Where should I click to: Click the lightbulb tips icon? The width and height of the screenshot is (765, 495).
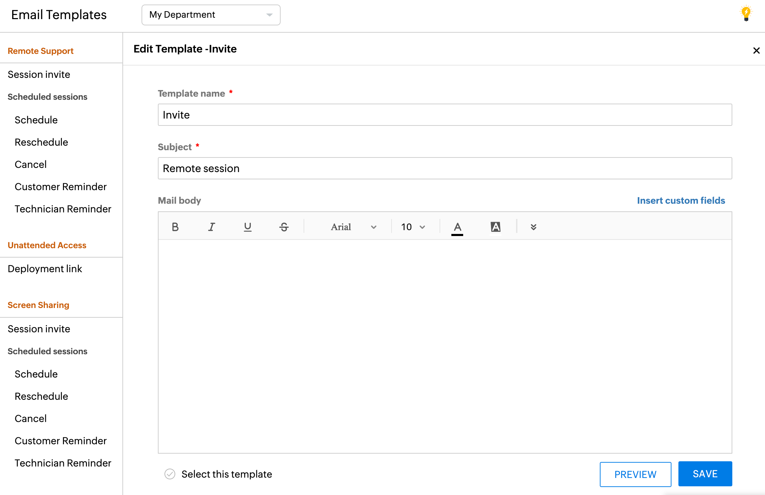click(746, 14)
